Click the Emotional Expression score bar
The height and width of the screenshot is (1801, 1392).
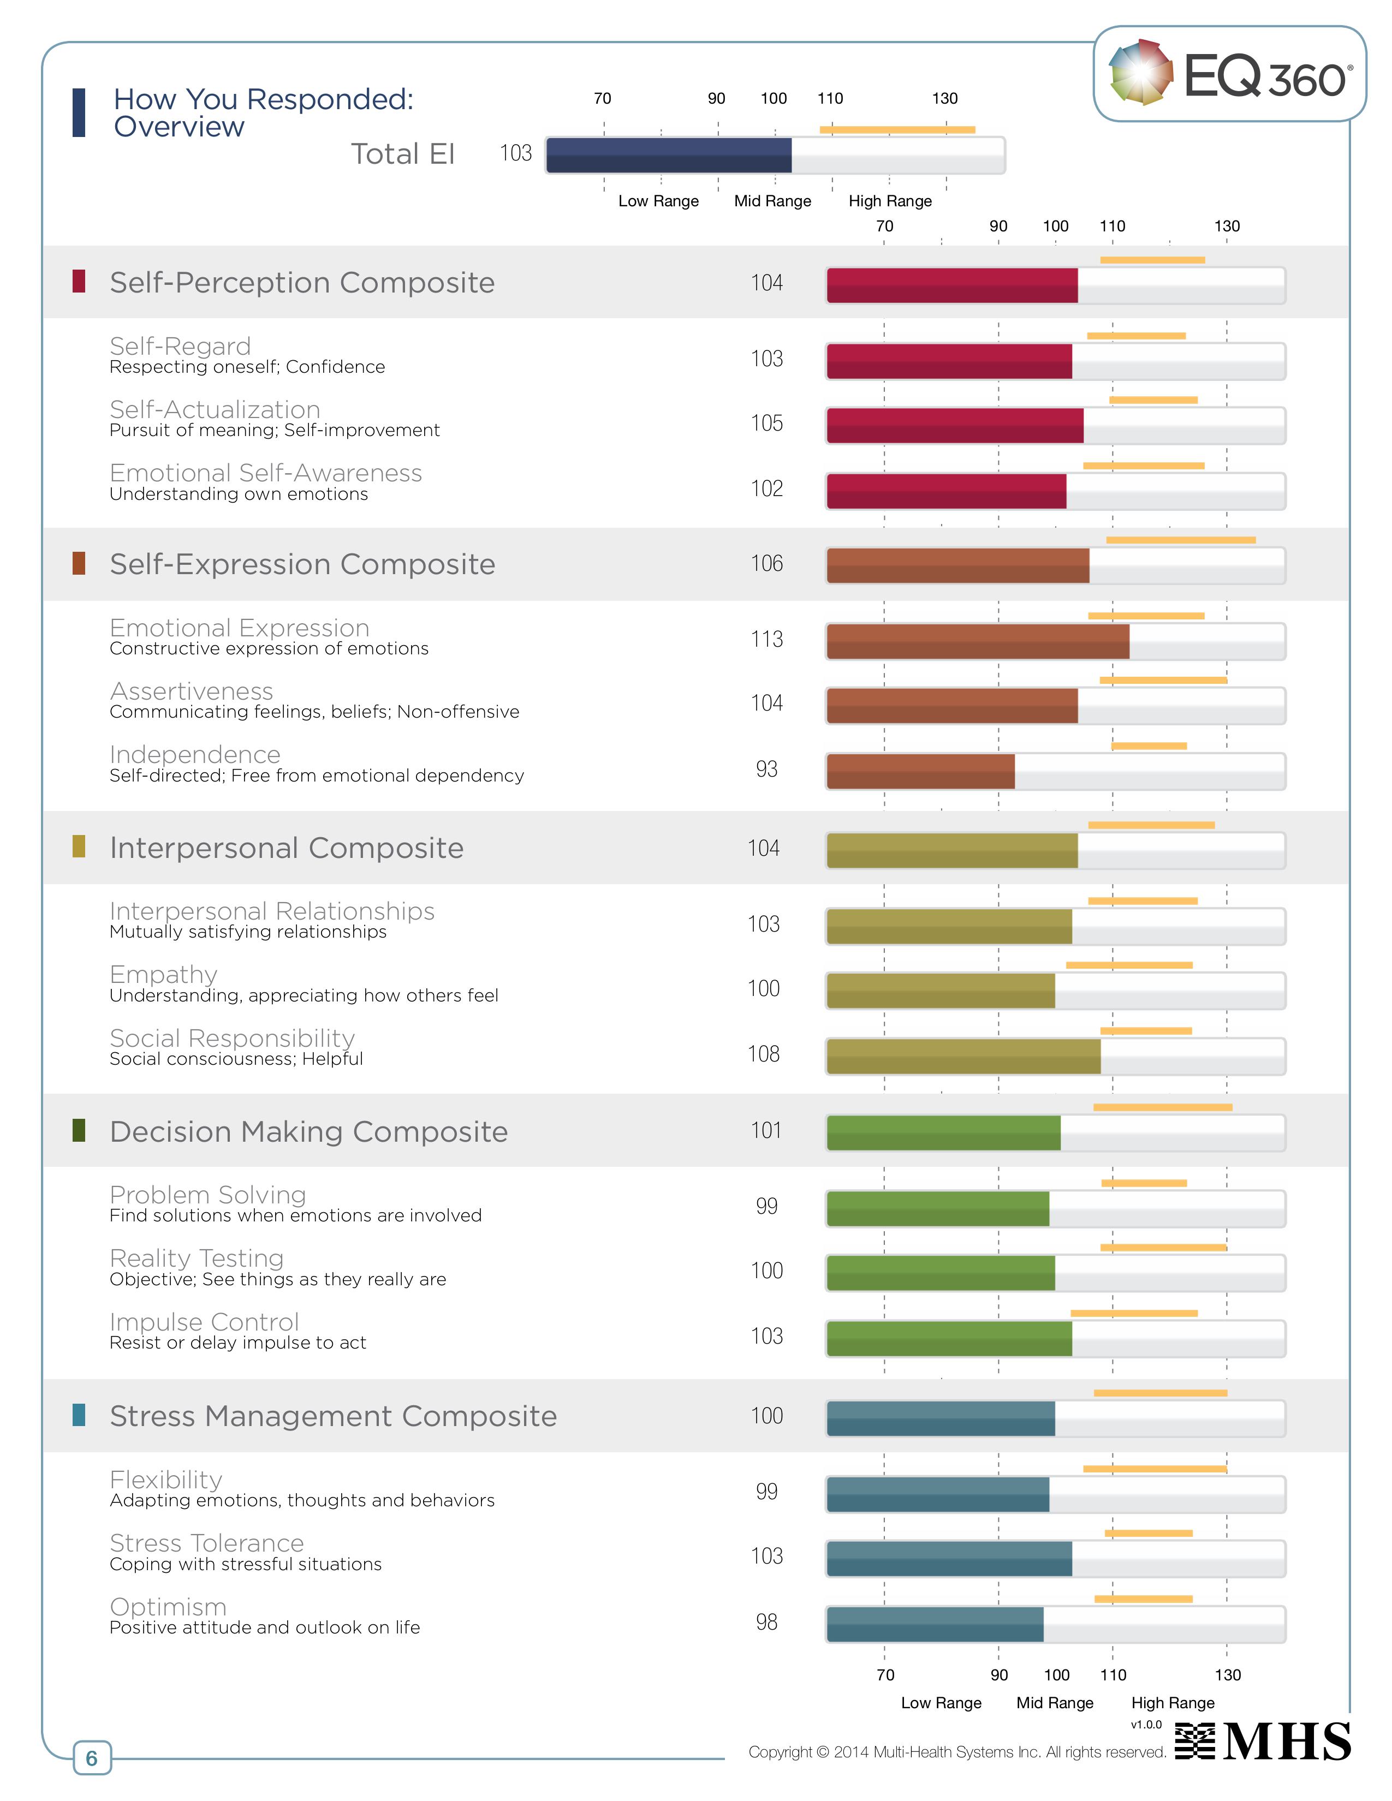pyautogui.click(x=1055, y=641)
